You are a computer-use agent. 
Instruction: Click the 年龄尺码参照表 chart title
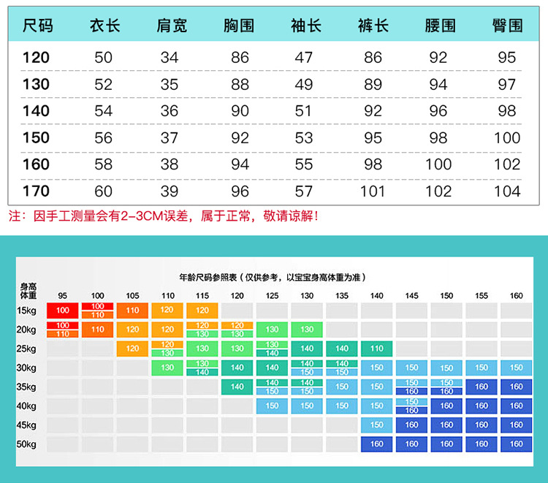273,278
